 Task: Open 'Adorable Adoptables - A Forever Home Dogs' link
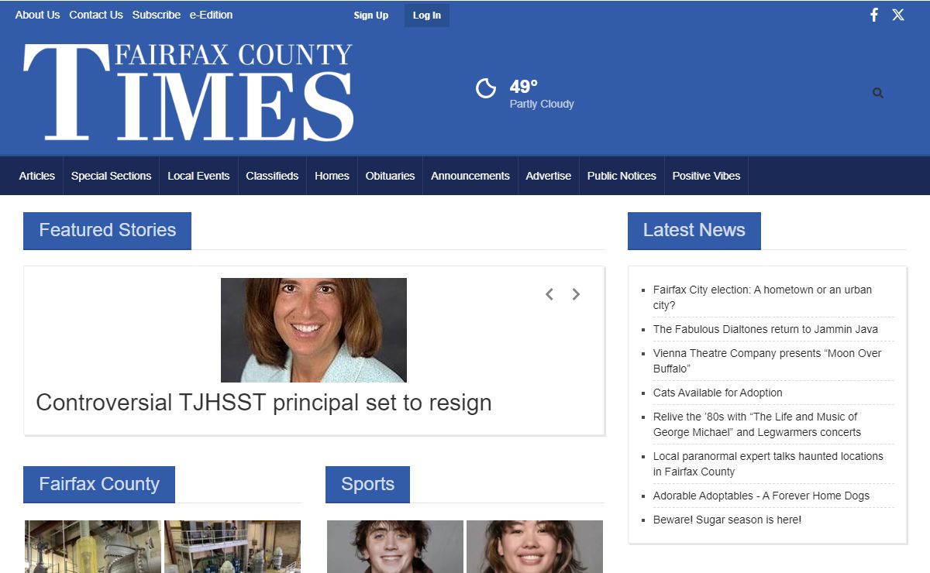point(761,496)
